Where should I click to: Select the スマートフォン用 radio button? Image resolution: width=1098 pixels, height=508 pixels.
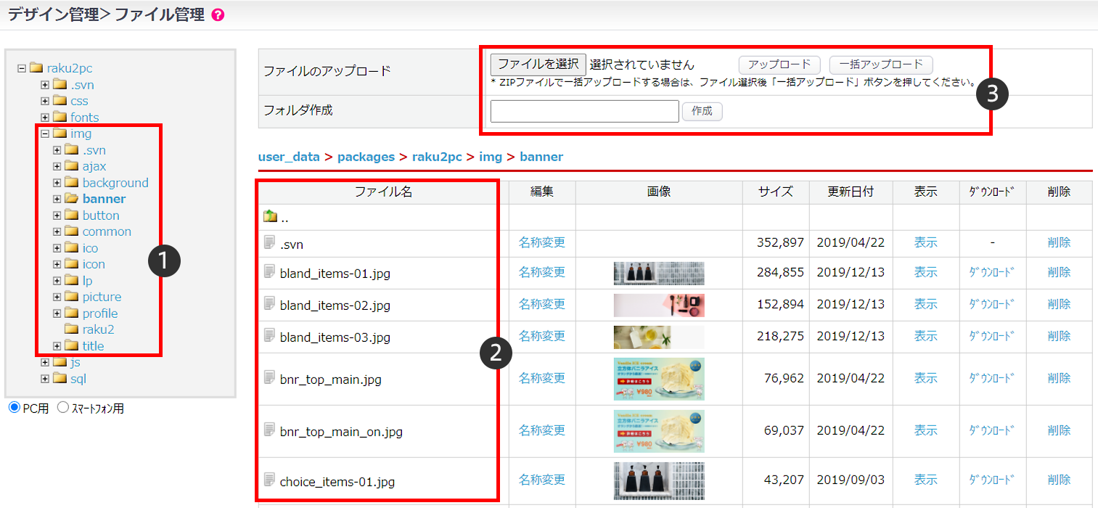[62, 408]
